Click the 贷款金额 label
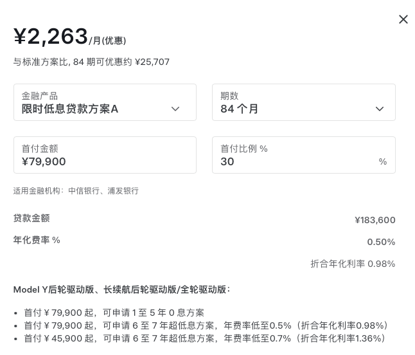Screen dimensions: 415x355 tap(31, 219)
